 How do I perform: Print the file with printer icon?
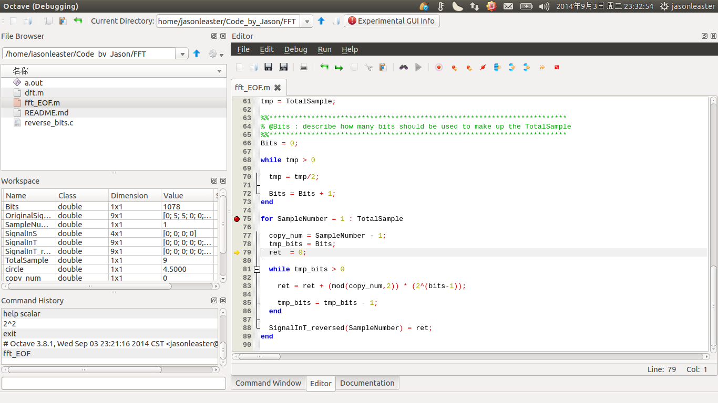[303, 67]
